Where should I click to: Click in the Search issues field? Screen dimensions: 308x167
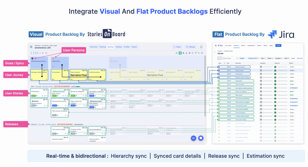pyautogui.click(x=230, y=58)
